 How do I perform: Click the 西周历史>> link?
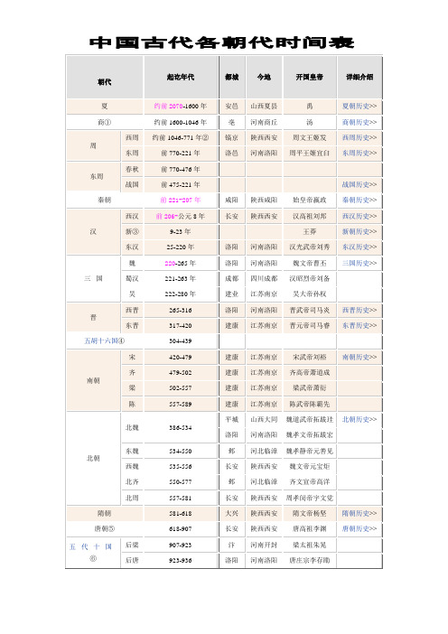[359, 138]
